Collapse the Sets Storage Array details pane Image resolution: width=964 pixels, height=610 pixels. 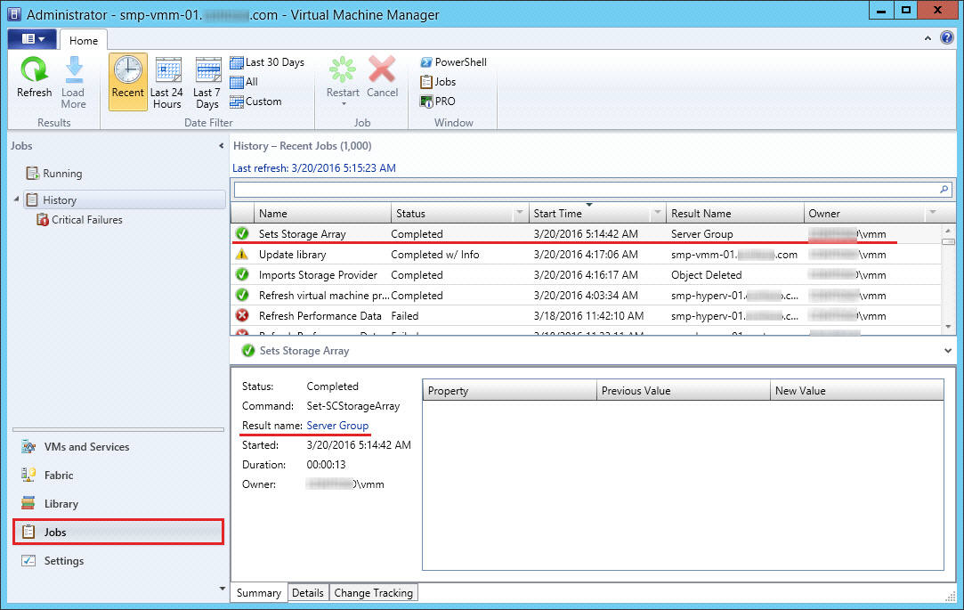pyautogui.click(x=946, y=351)
